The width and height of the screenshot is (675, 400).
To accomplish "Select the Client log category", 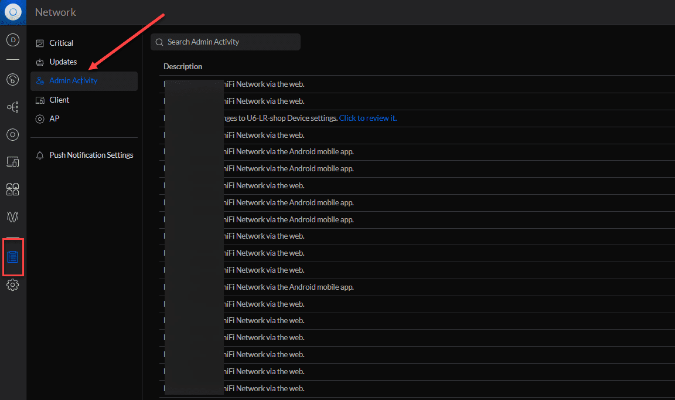I will 84,100.
